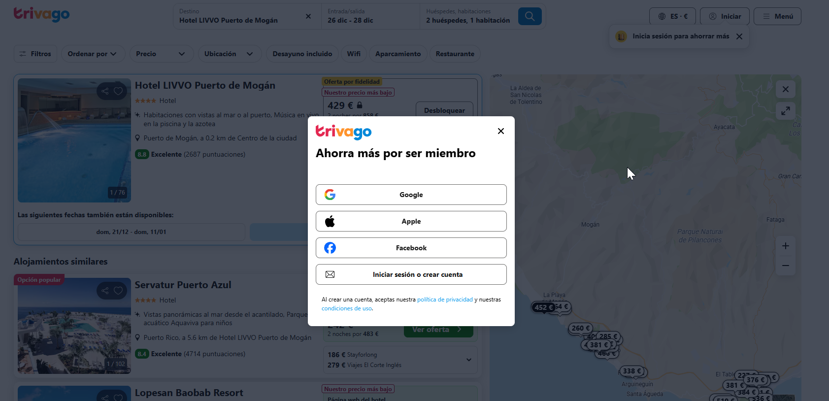Screen dimensions: 829x401
Task: Toggle the Restaurante filter chip
Action: point(455,54)
